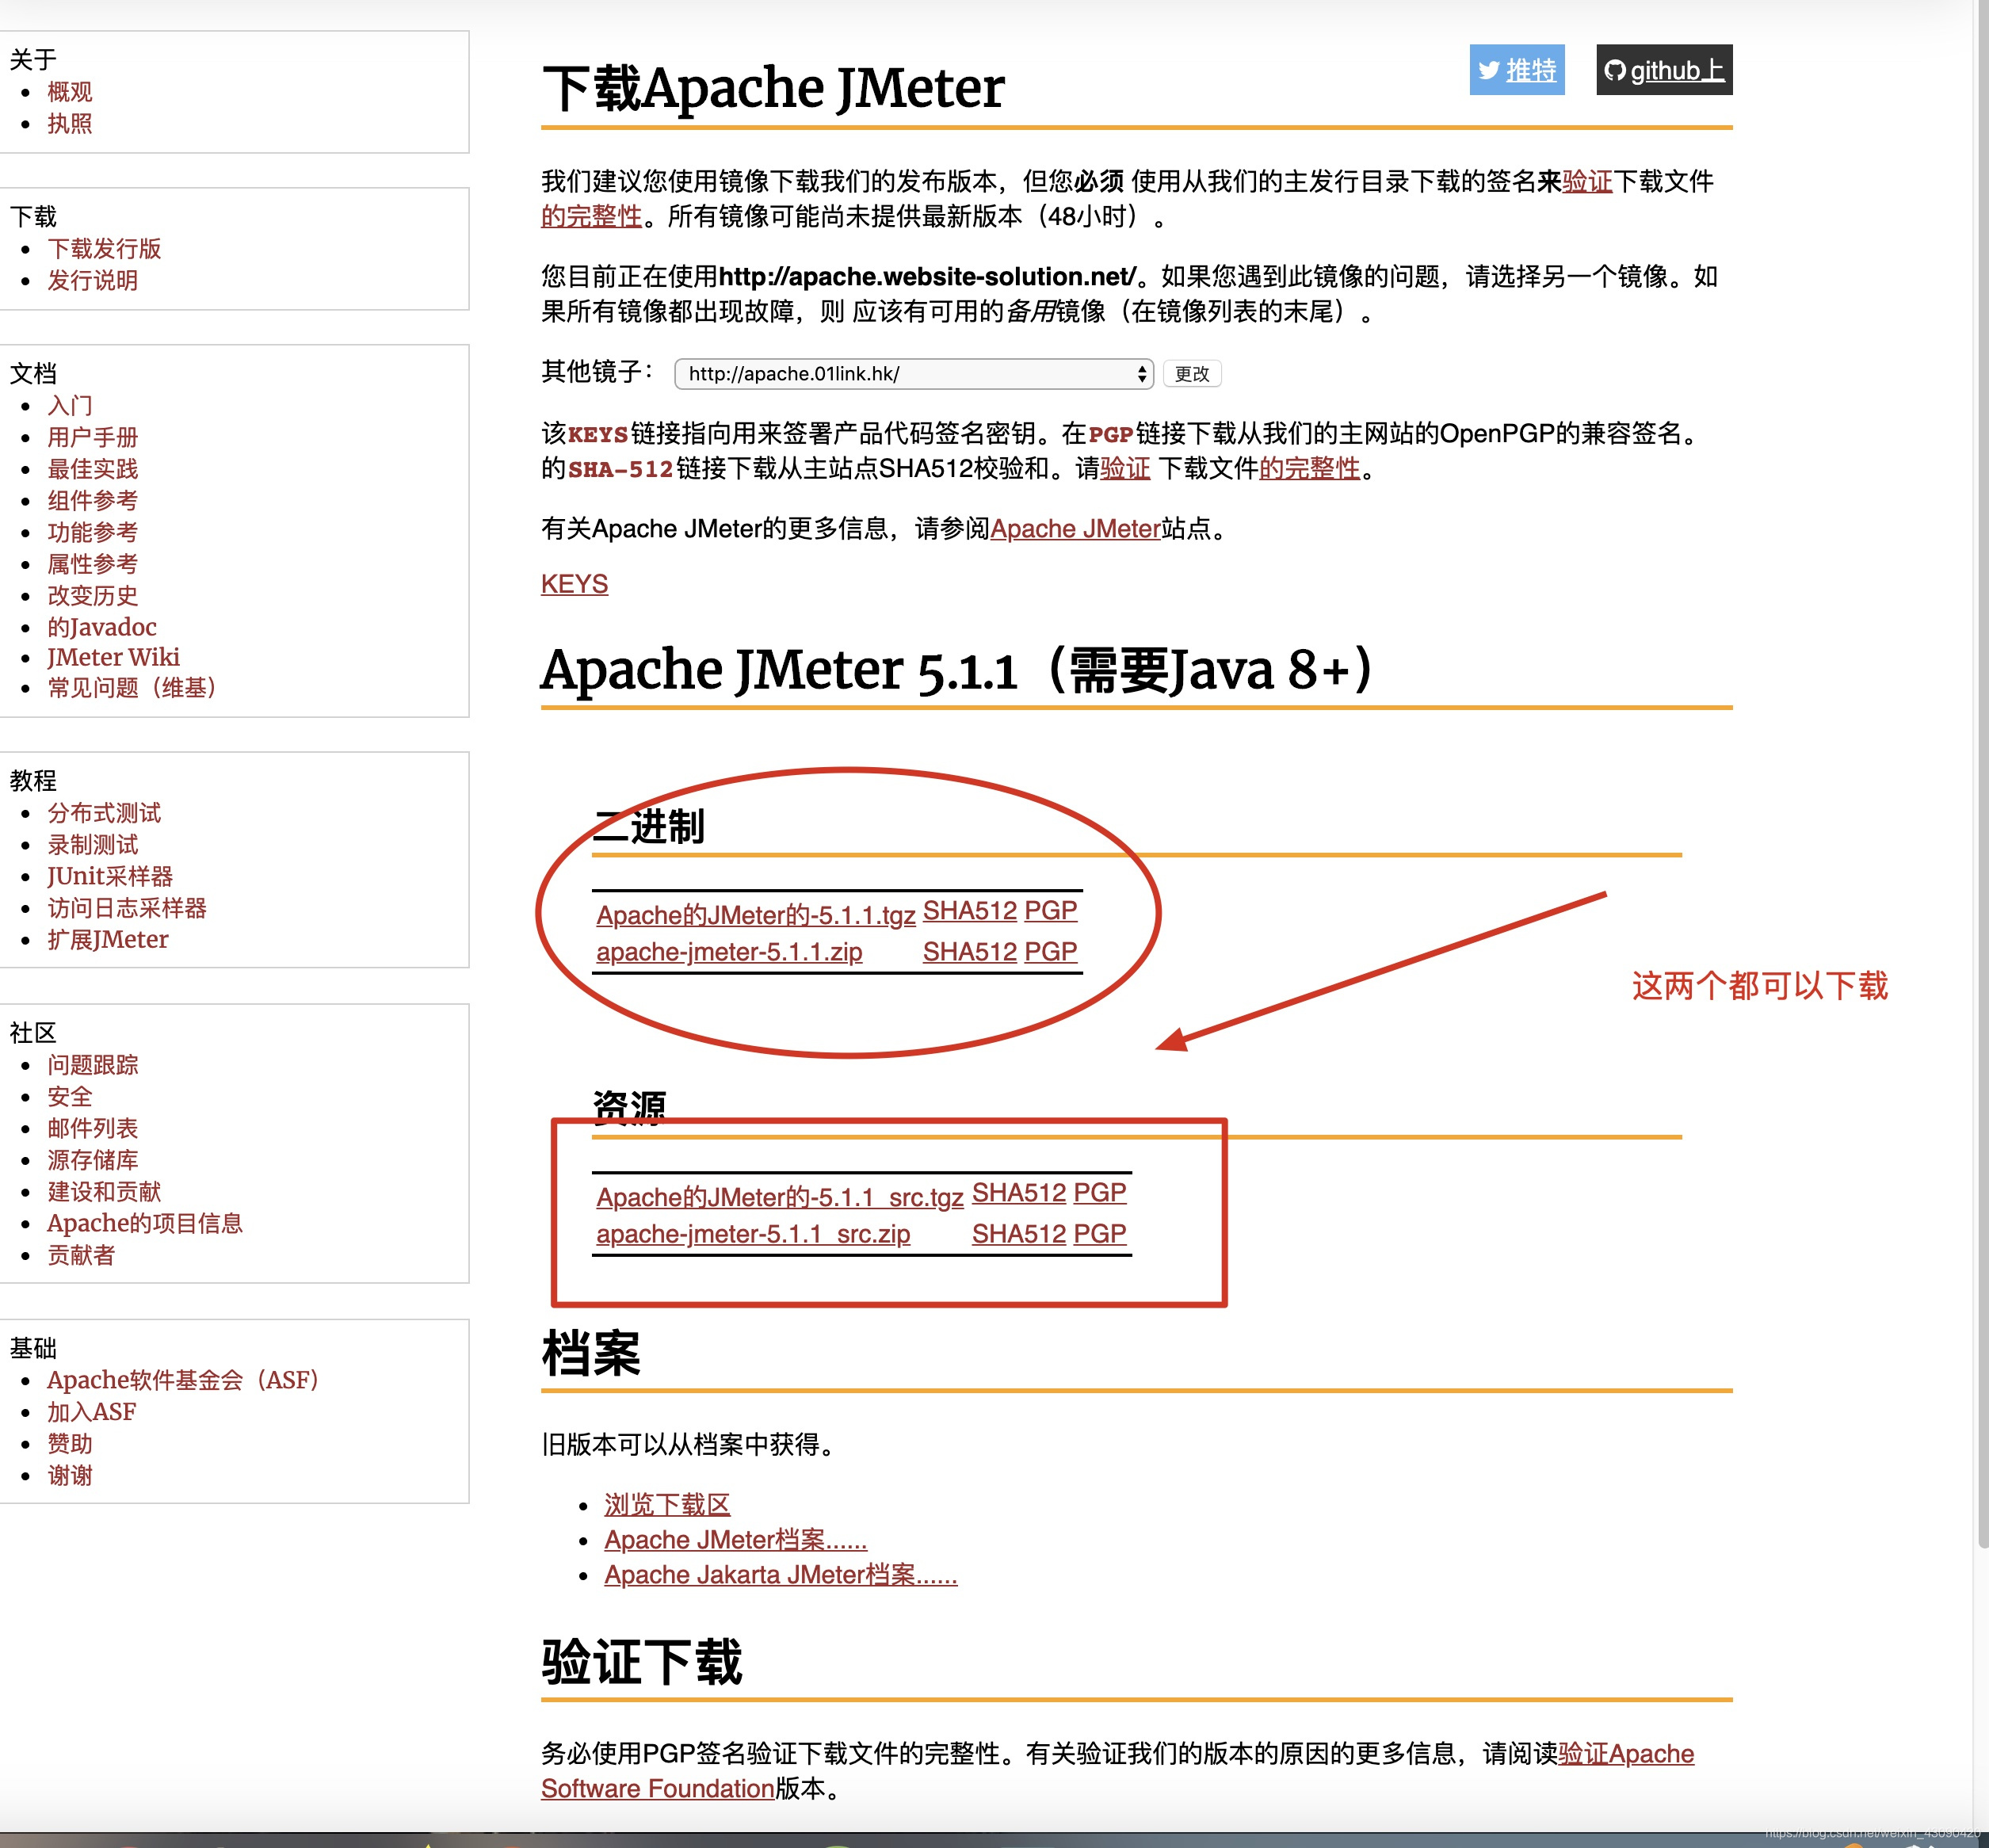Open SHA512 for apache-jmeter-5.1.1.zip
1989x1848 pixels.
(969, 952)
